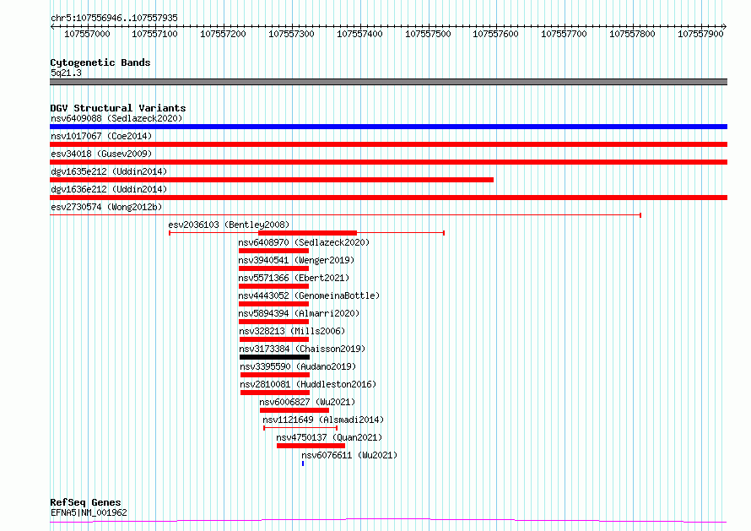This screenshot has height=531, width=751.
Task: Click red bar under nsv6408970
Action: point(273,251)
